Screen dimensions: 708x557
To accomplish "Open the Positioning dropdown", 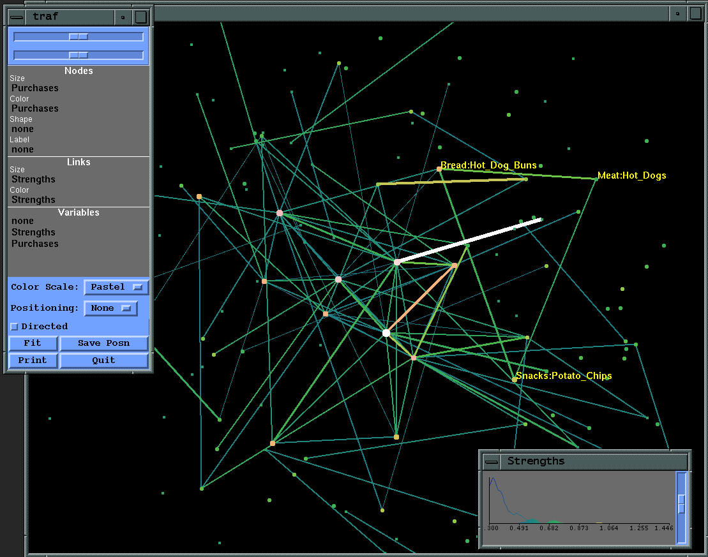I will point(110,308).
